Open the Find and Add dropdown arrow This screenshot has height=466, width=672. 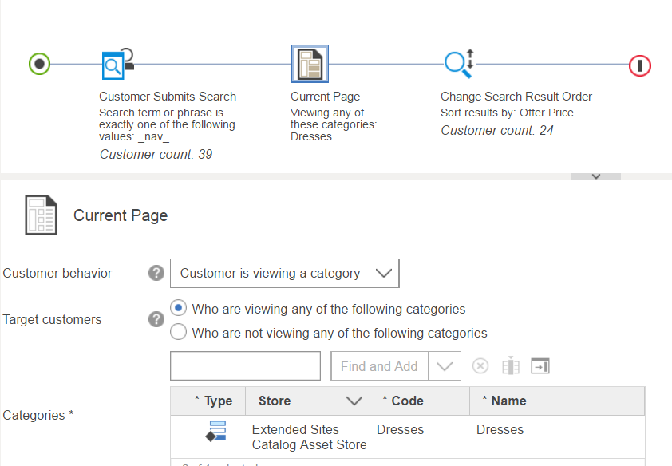[x=445, y=366]
